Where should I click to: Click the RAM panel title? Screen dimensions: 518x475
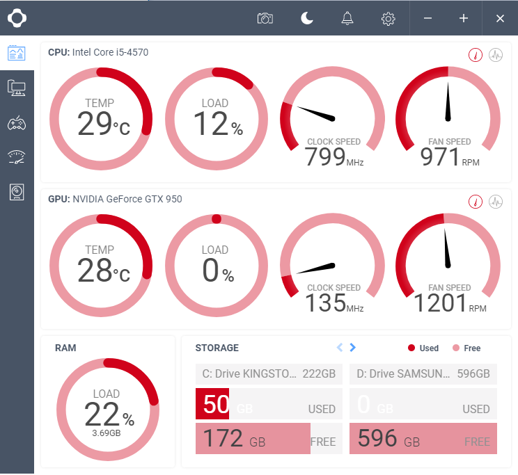pos(65,348)
